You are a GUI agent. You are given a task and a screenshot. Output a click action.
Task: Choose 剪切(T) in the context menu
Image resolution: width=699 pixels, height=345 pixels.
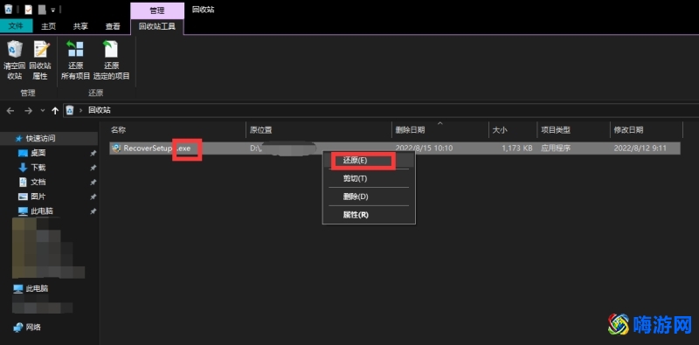point(369,178)
